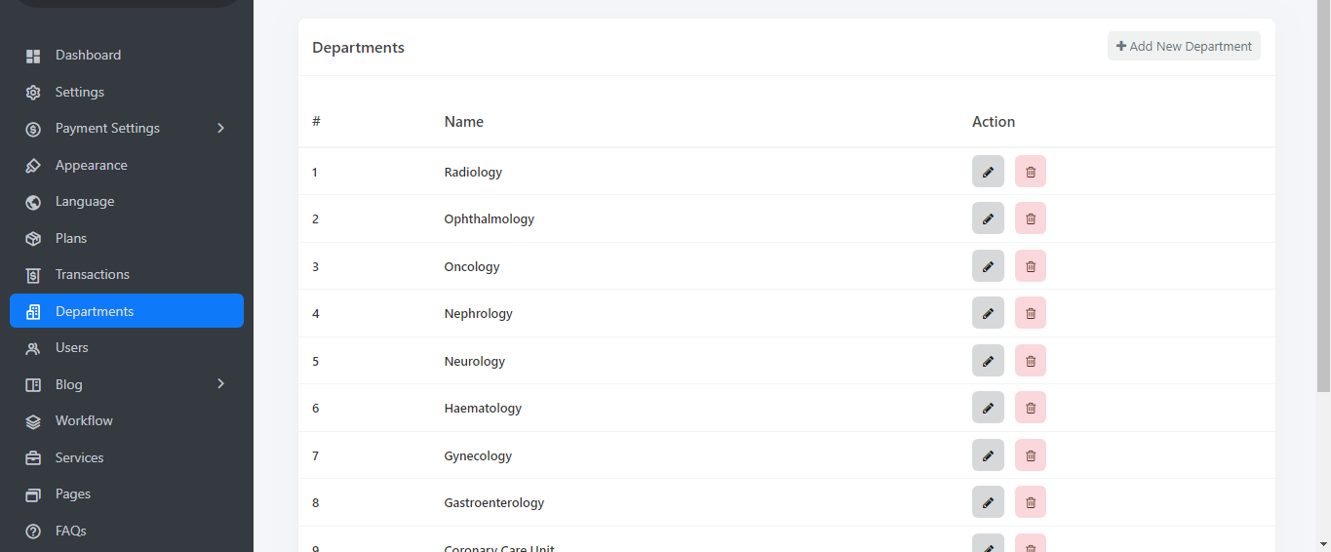The image size is (1331, 552).
Task: Delete the Haematology department row
Action: click(1031, 408)
